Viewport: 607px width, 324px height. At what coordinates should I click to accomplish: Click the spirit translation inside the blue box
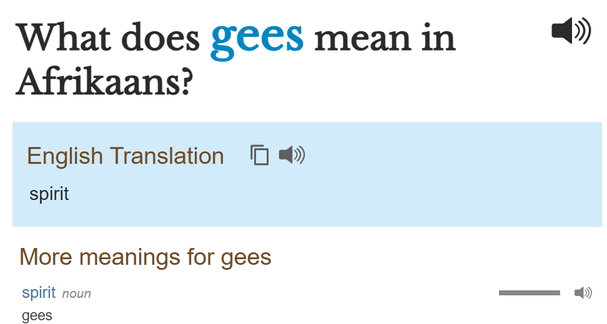coord(49,194)
